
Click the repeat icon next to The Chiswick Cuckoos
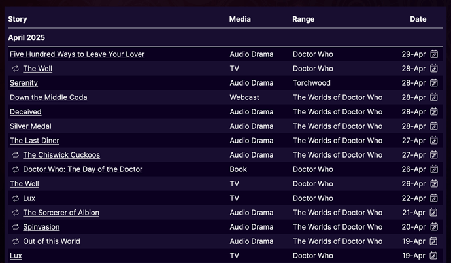click(16, 155)
